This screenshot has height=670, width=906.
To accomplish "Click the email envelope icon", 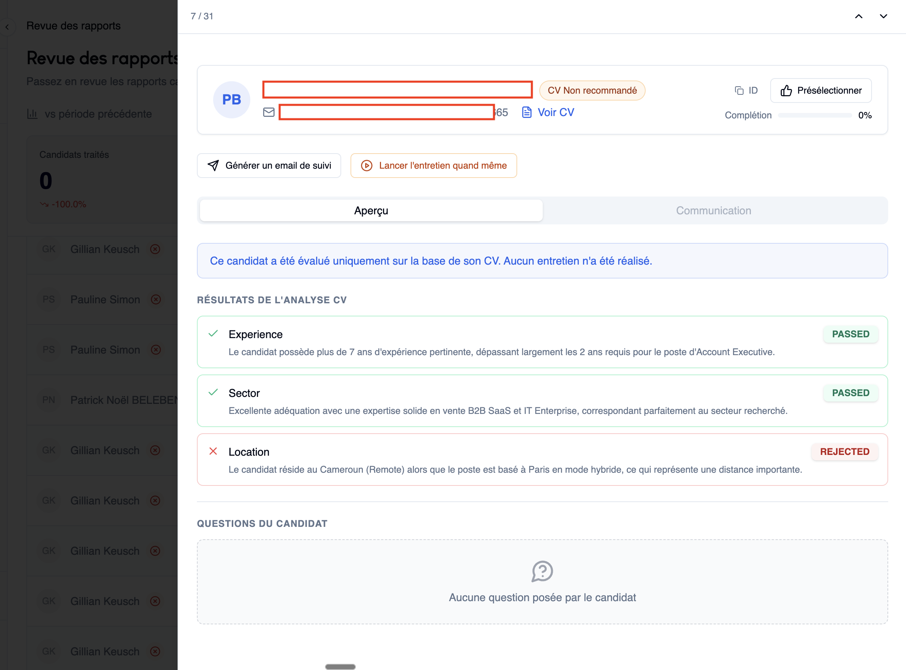I will point(268,112).
